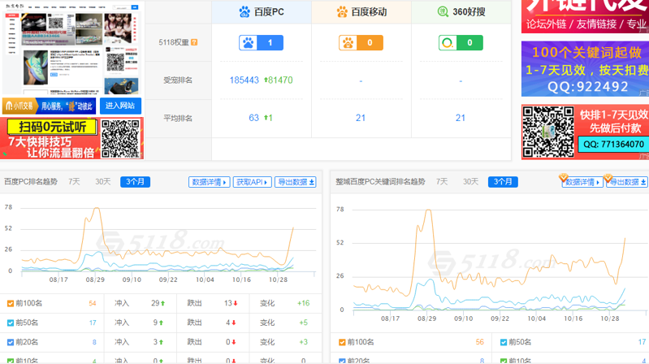Click the green up arrow next to 81470
The width and height of the screenshot is (649, 364).
[x=266, y=80]
